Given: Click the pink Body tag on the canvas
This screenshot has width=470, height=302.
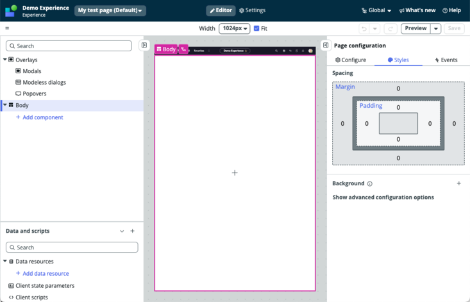Looking at the screenshot, I should pos(166,49).
